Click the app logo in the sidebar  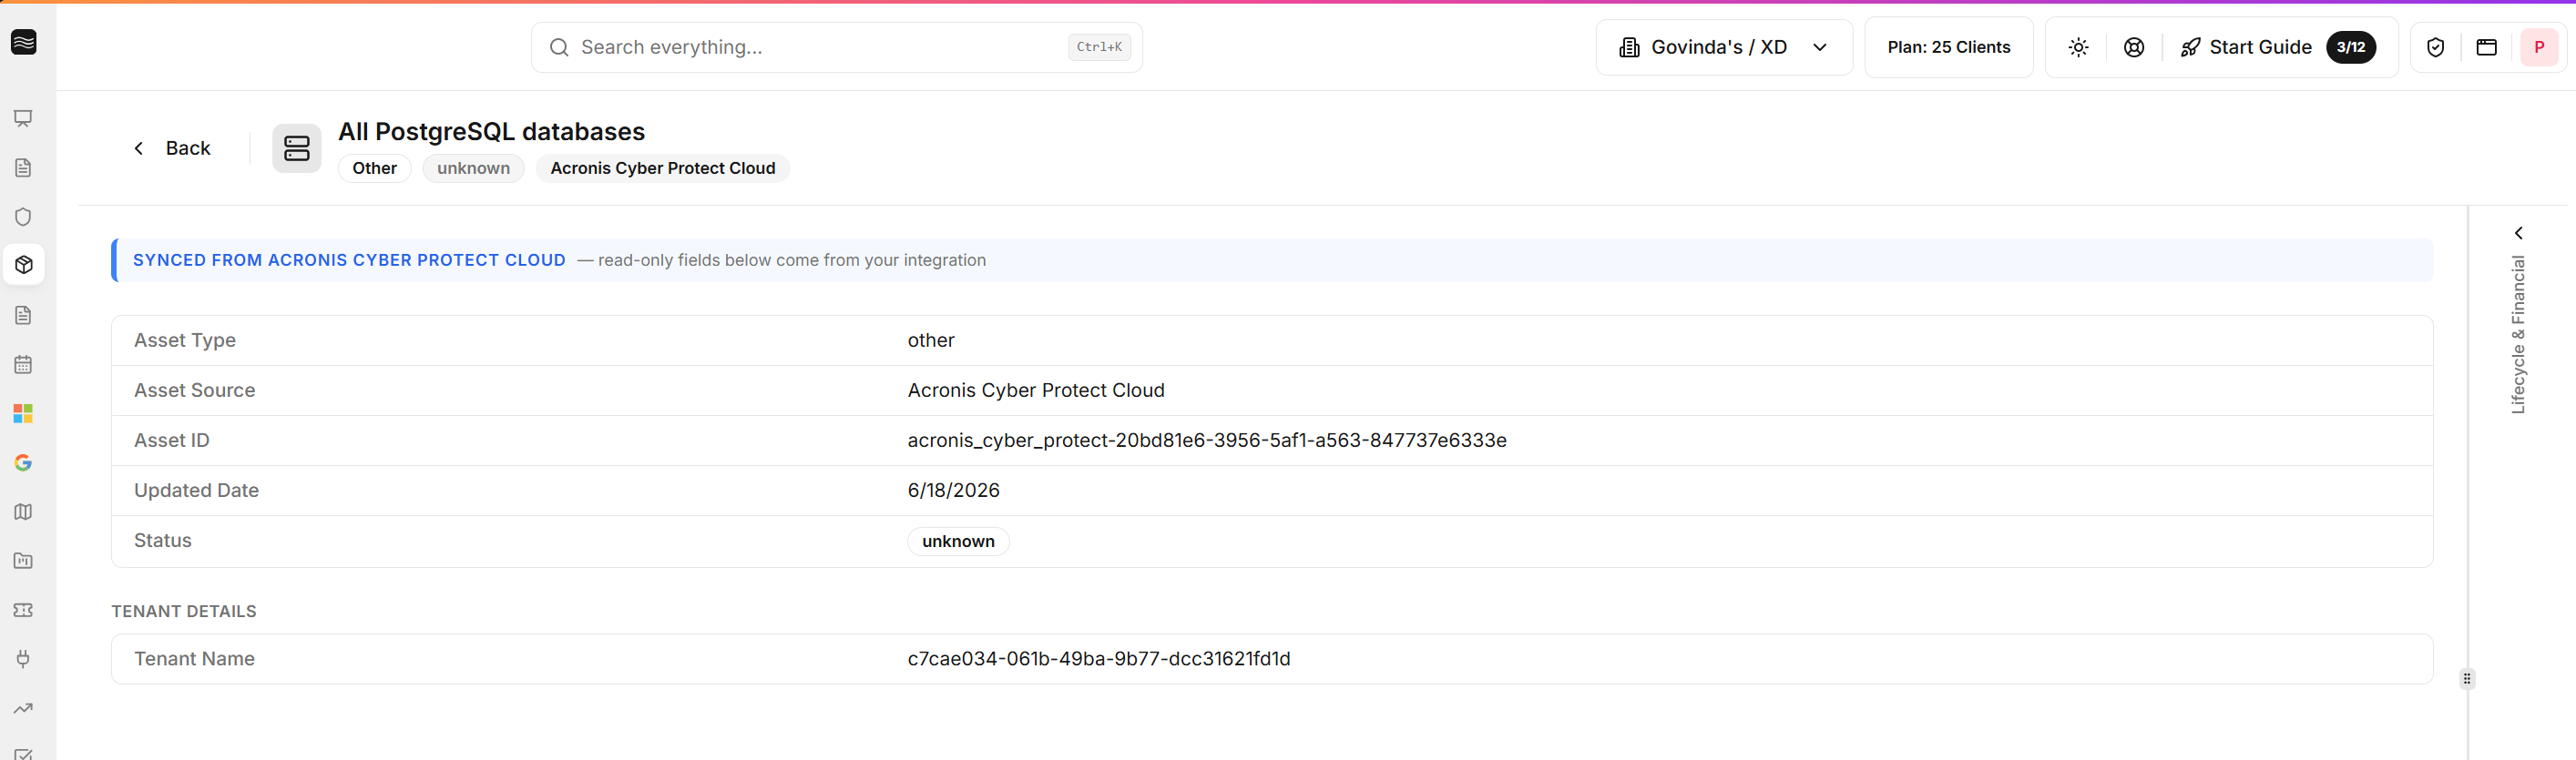pos(23,42)
